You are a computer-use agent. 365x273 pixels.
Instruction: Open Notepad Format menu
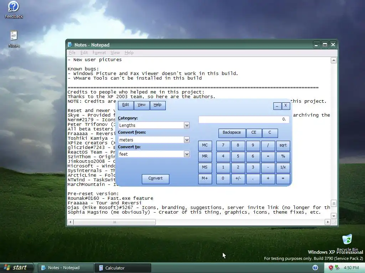[99, 53]
